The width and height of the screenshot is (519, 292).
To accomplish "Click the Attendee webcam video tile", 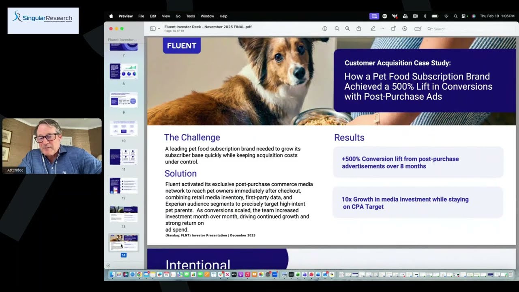I will (52, 146).
